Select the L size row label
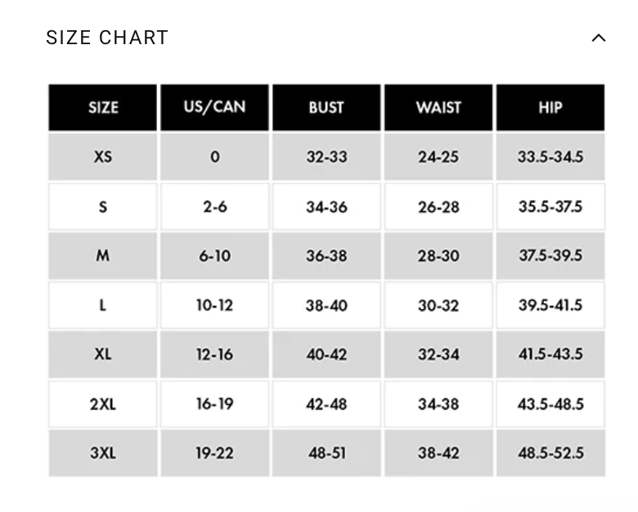The height and width of the screenshot is (512, 638). pos(103,305)
